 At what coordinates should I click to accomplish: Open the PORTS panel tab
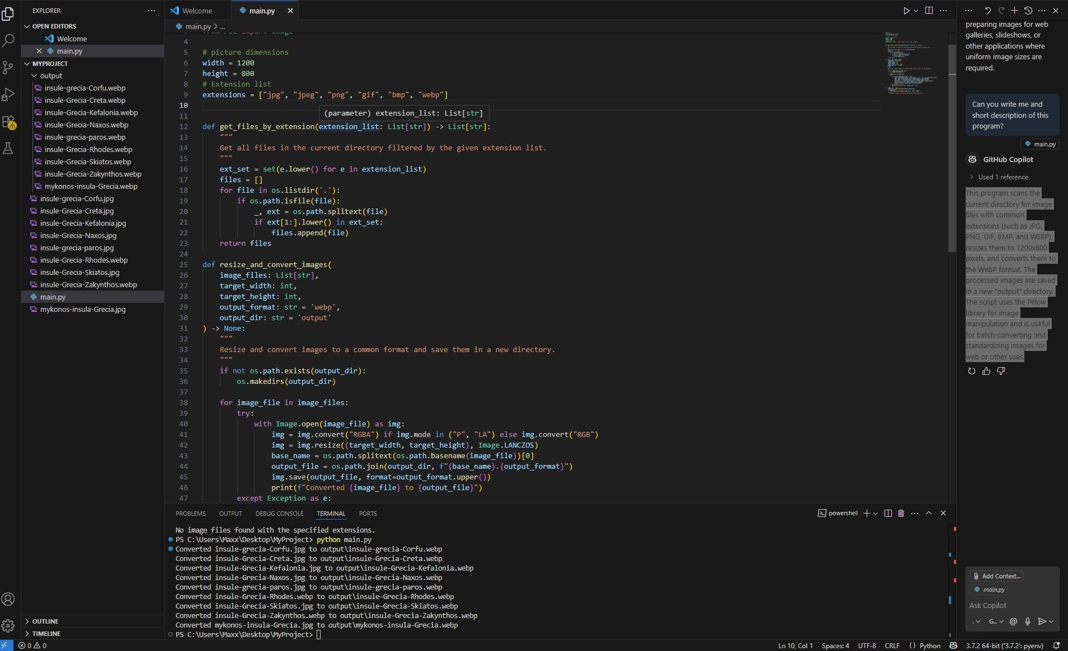pyautogui.click(x=368, y=514)
